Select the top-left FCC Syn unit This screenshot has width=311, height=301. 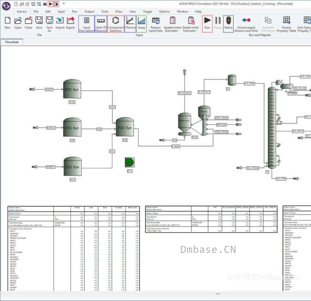(72, 89)
